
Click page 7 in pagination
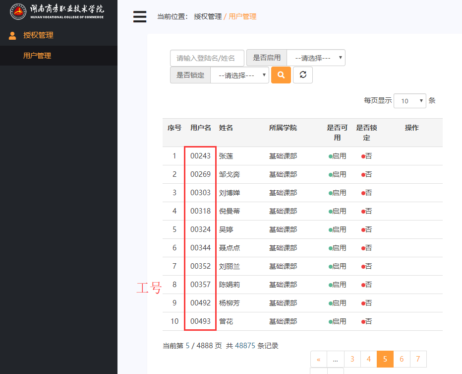(x=418, y=359)
